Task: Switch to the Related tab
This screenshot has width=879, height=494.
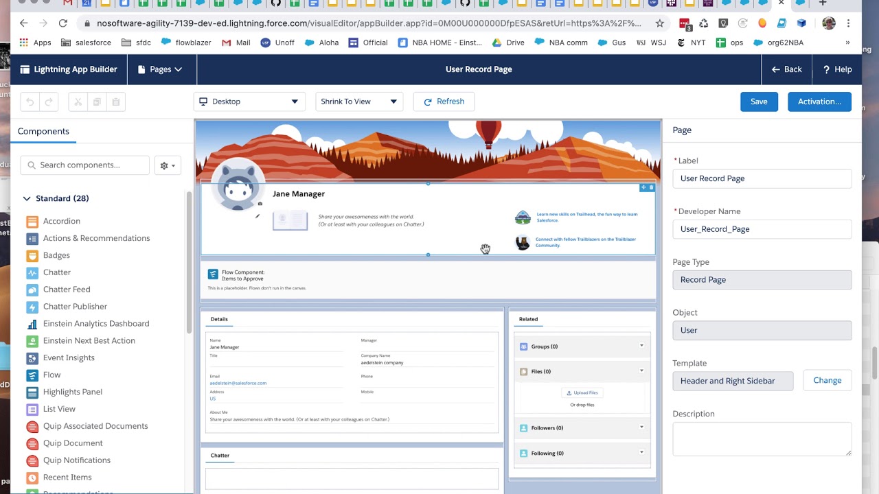Action: click(528, 319)
